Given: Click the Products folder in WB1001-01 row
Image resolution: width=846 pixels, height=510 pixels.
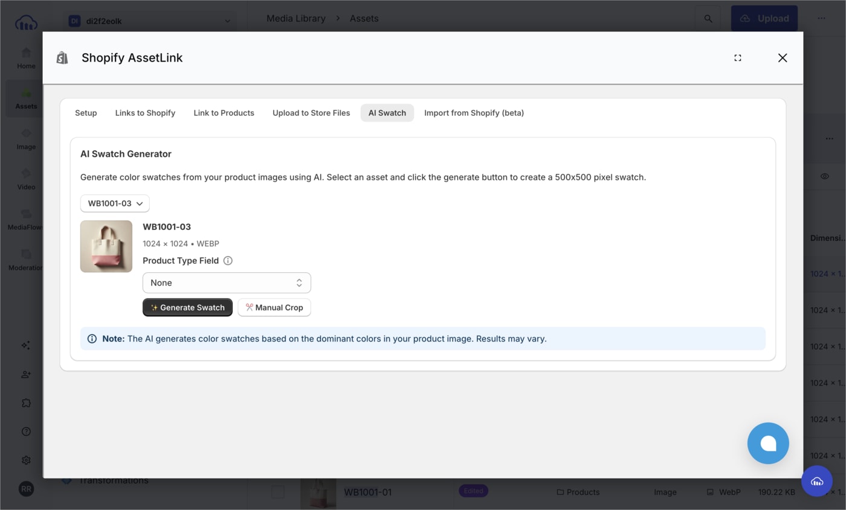Looking at the screenshot, I should [x=578, y=492].
